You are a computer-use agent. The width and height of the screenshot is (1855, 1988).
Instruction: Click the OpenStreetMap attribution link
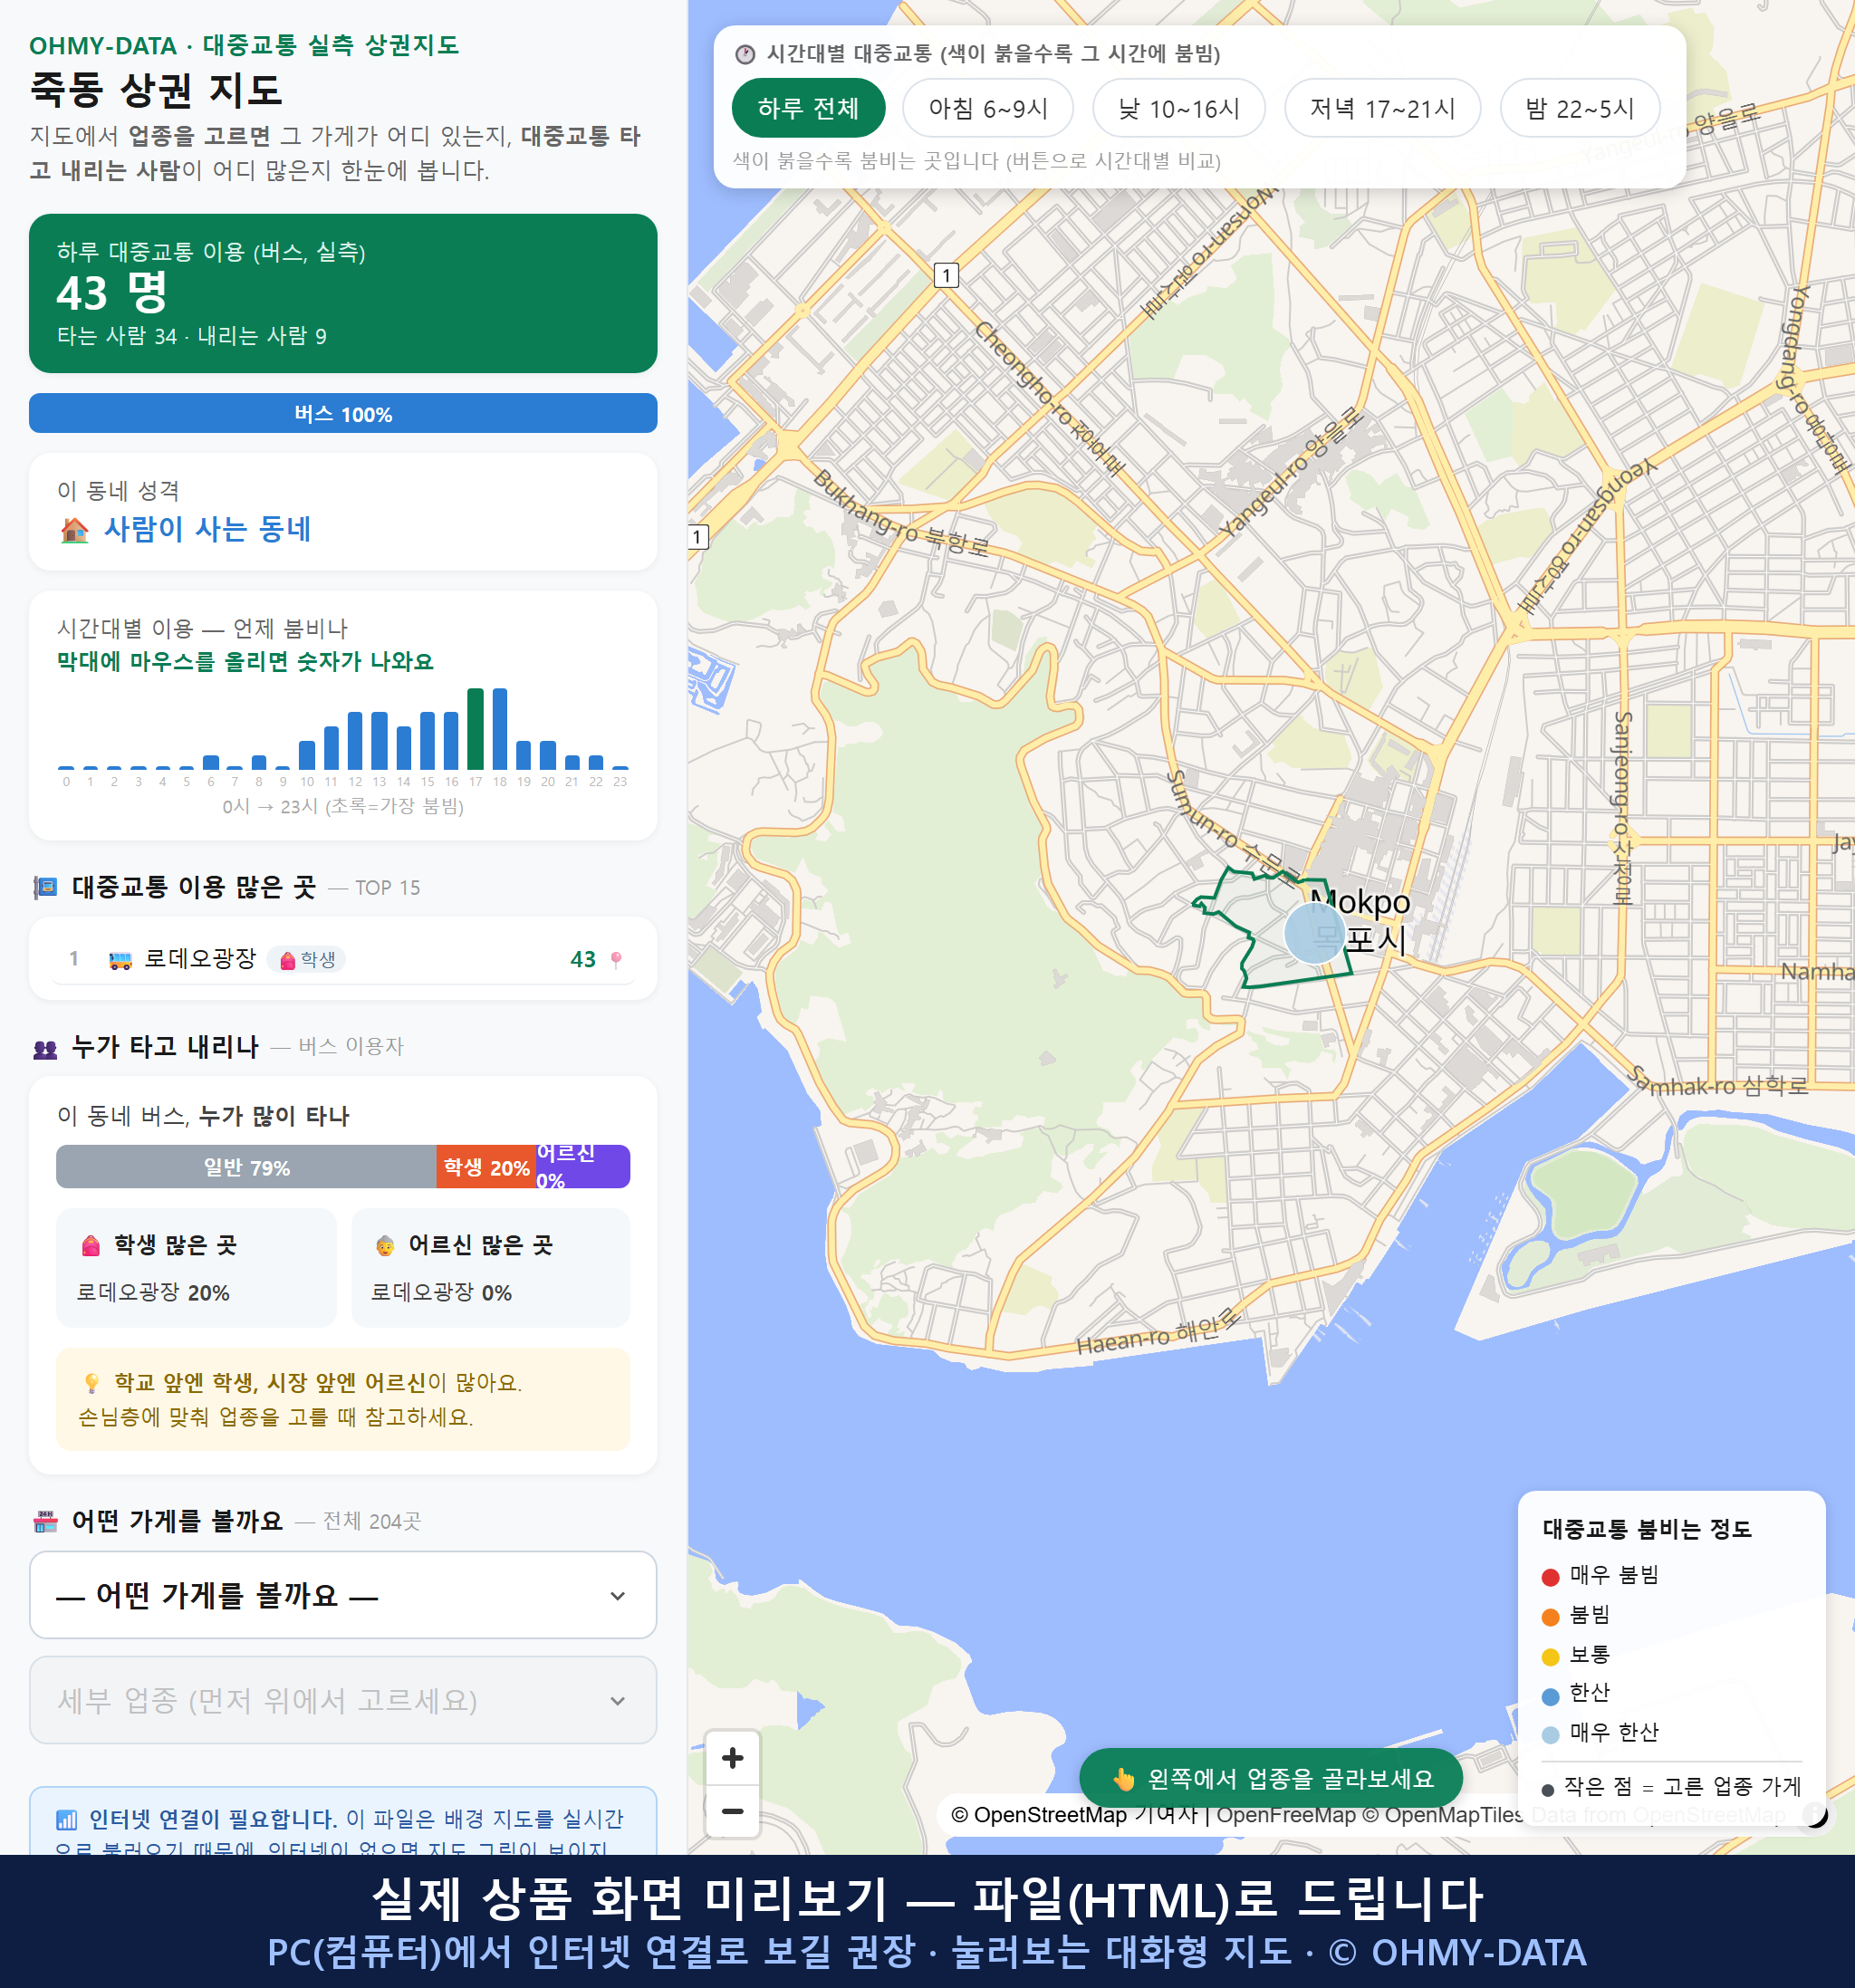[1073, 1815]
